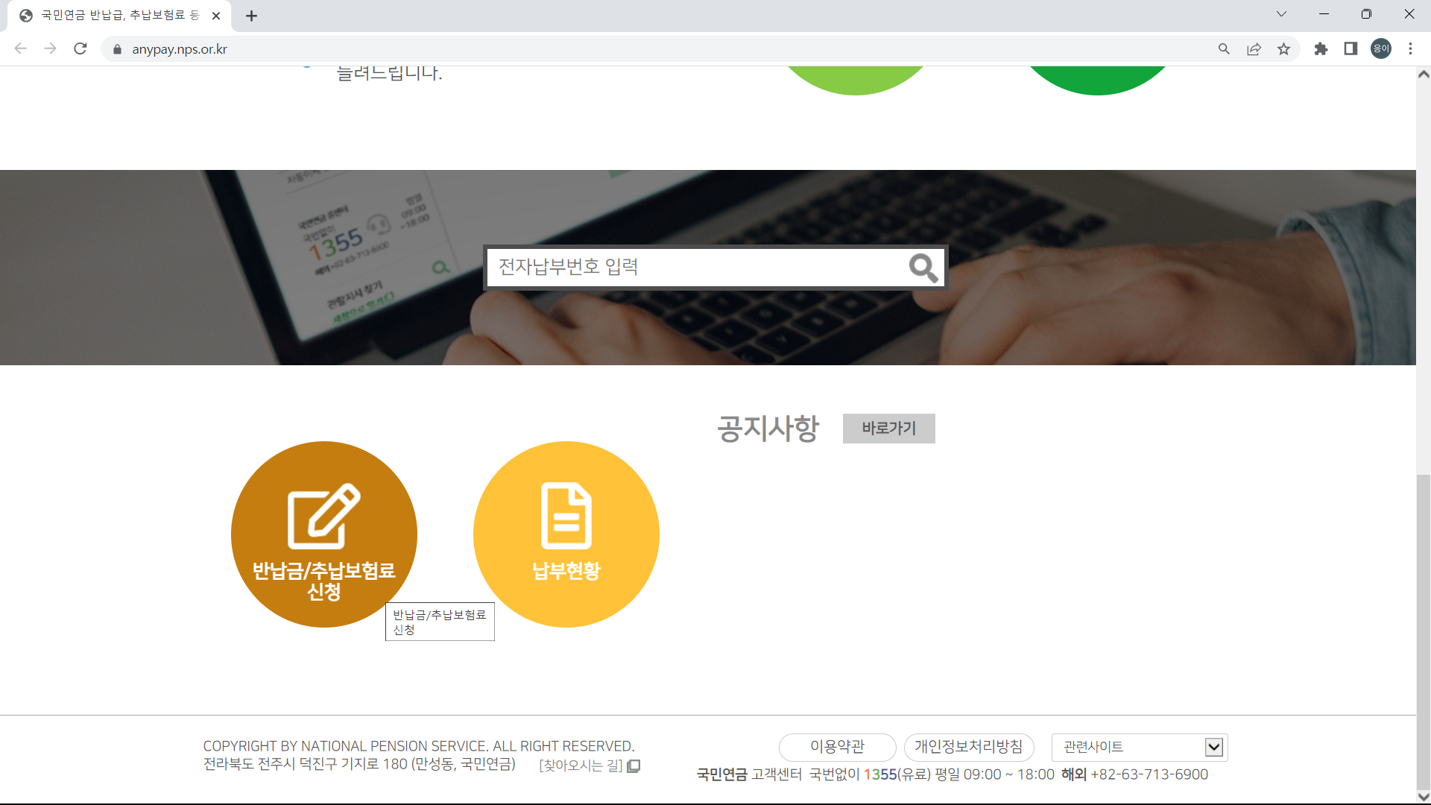Click the 바로가기 button next to 공지사항

[888, 429]
